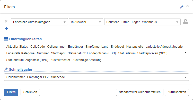Viewport: 193px width, 100px height.
Task: Click Ladestelle Adresskategorie in Filtermöglichkeiten
Action: (x=164, y=47)
